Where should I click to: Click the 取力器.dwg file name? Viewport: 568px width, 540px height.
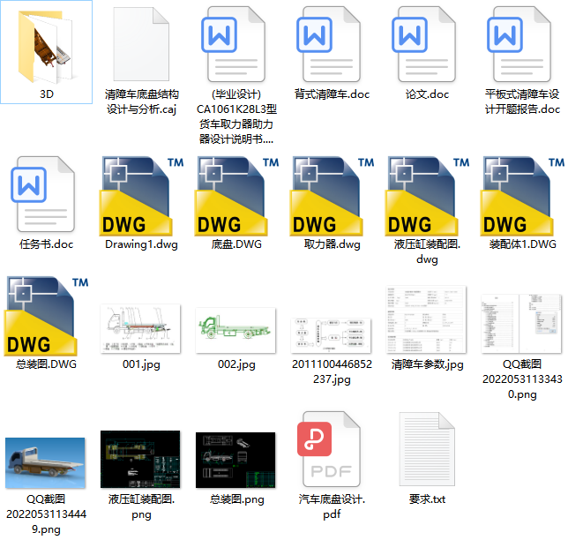click(332, 244)
